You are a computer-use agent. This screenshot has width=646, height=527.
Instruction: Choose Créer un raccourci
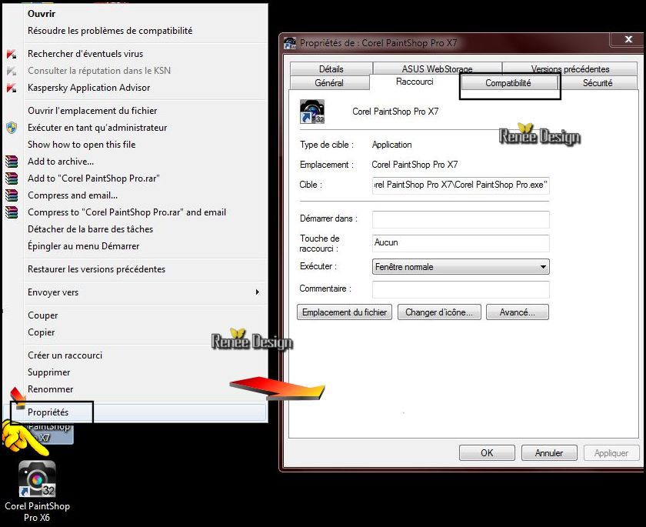65,355
